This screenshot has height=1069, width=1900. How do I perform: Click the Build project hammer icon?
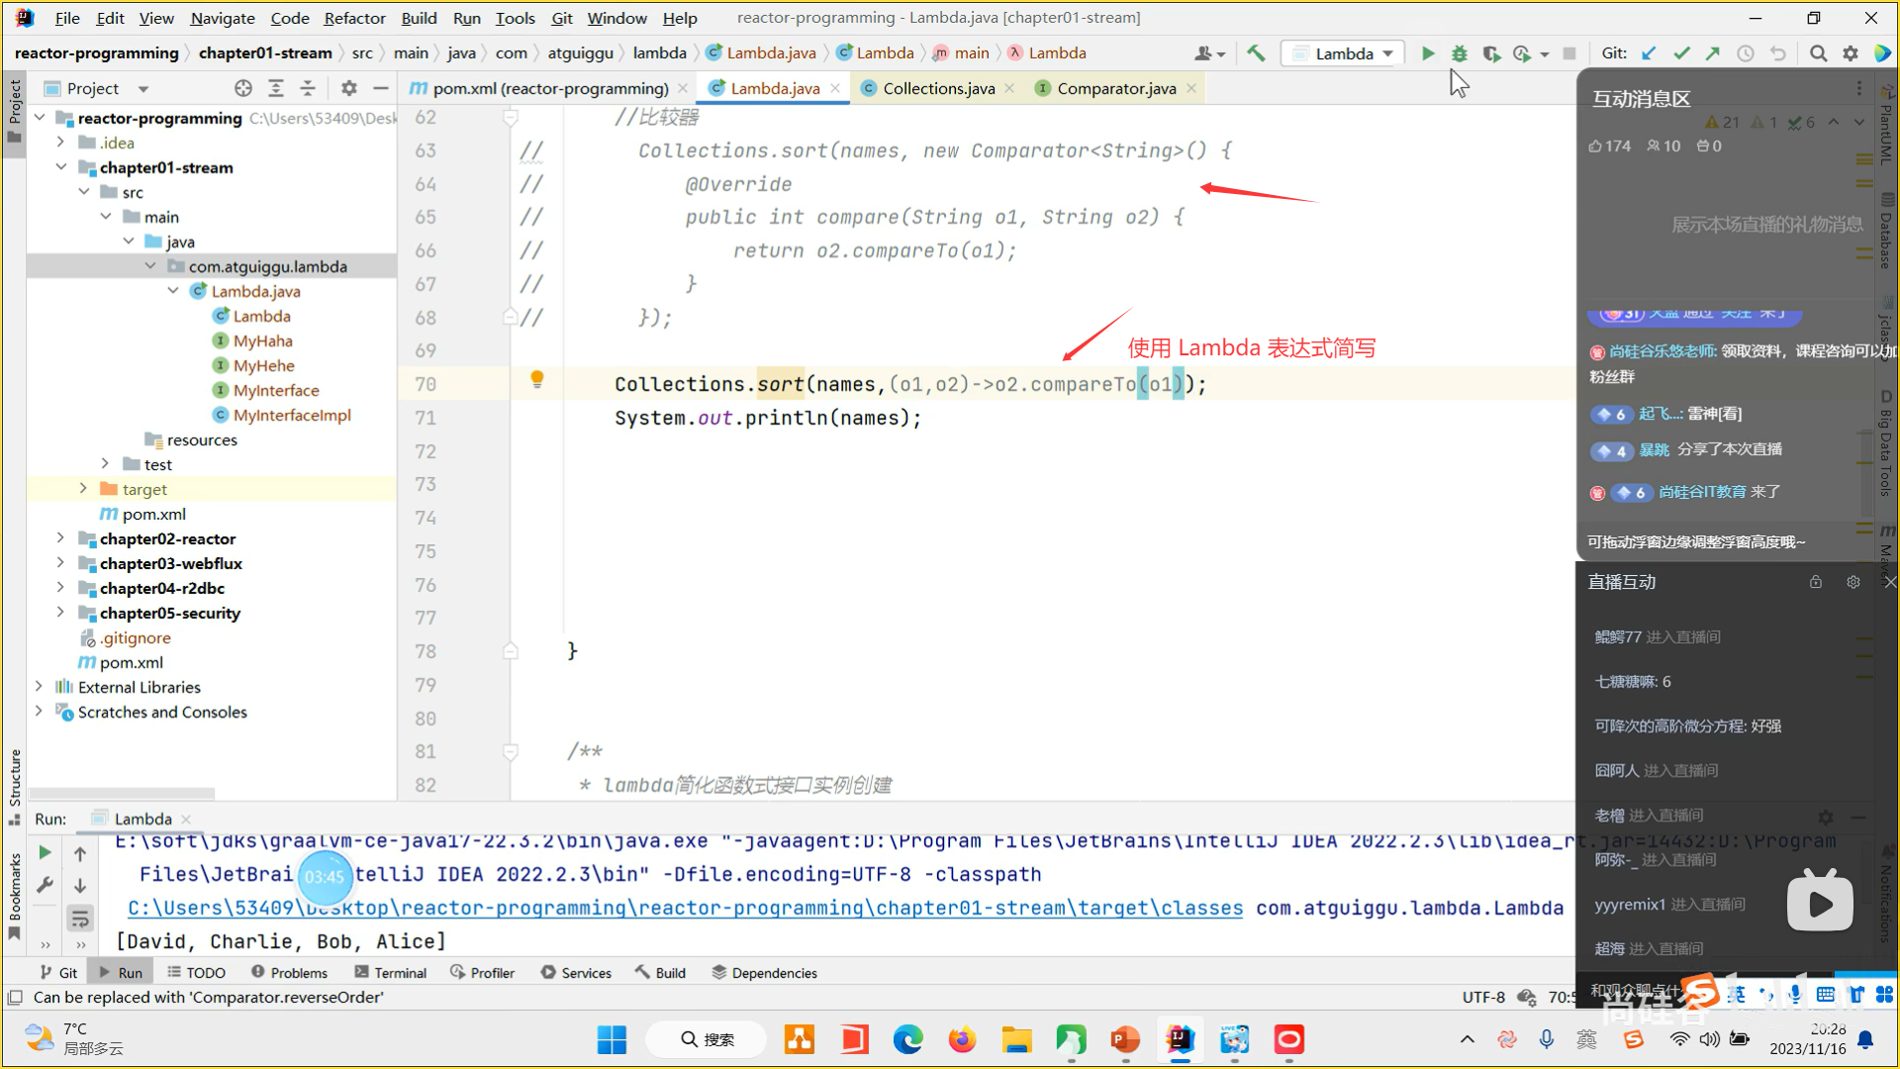click(x=1256, y=53)
